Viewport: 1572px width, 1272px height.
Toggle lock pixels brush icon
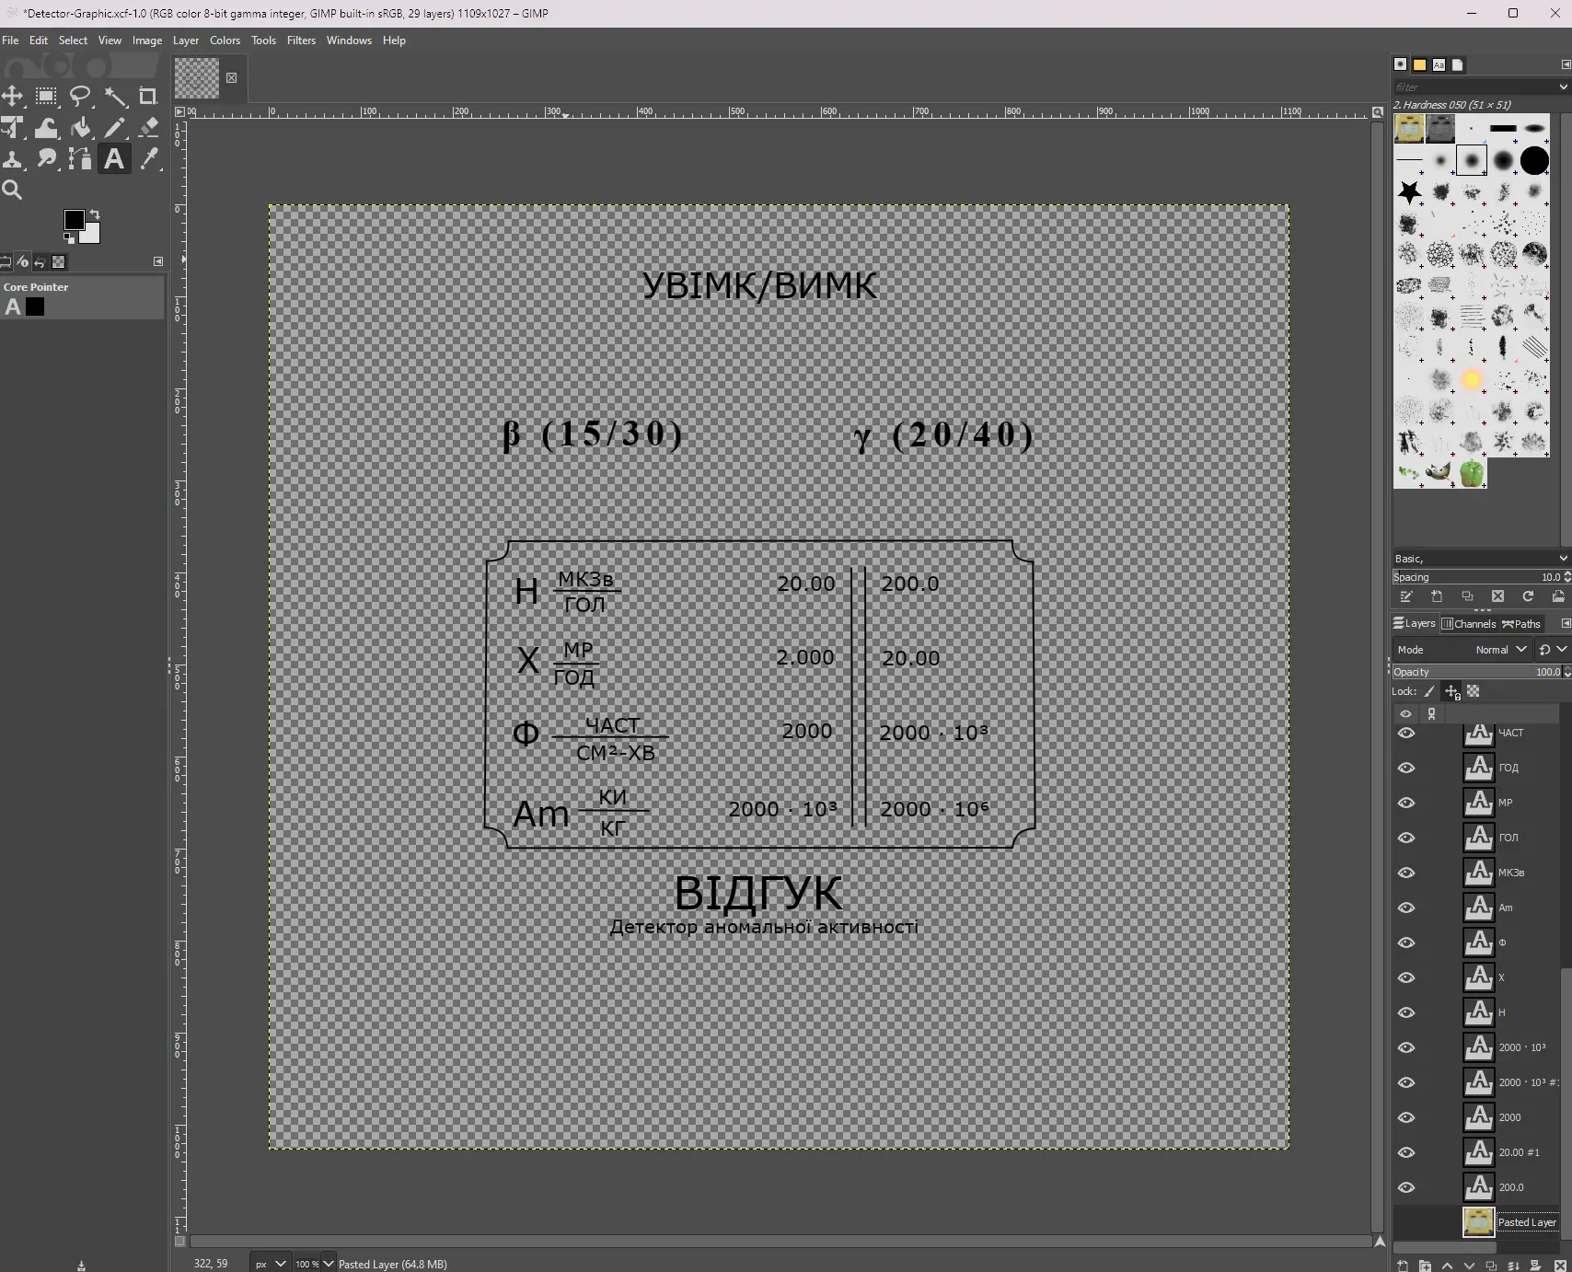pyautogui.click(x=1429, y=691)
